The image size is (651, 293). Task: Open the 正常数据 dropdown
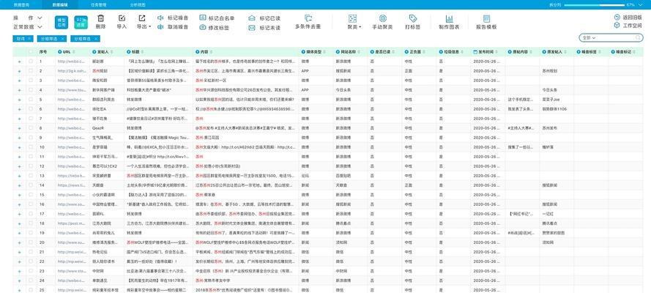pyautogui.click(x=28, y=27)
